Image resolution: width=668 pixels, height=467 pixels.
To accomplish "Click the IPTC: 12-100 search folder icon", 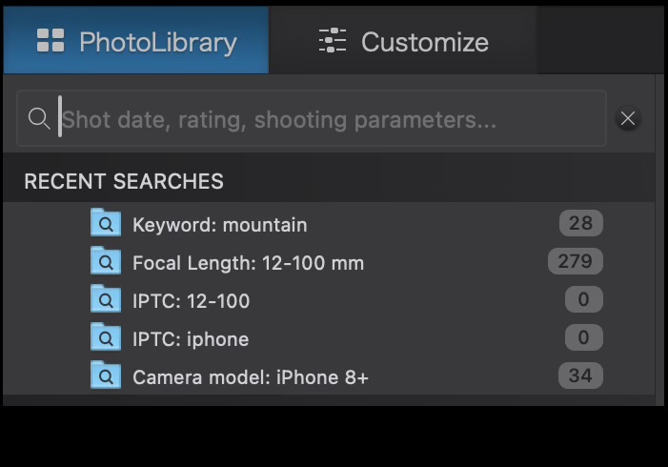I will click(105, 300).
